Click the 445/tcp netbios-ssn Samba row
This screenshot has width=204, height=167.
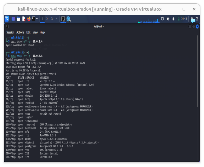tap(49, 110)
